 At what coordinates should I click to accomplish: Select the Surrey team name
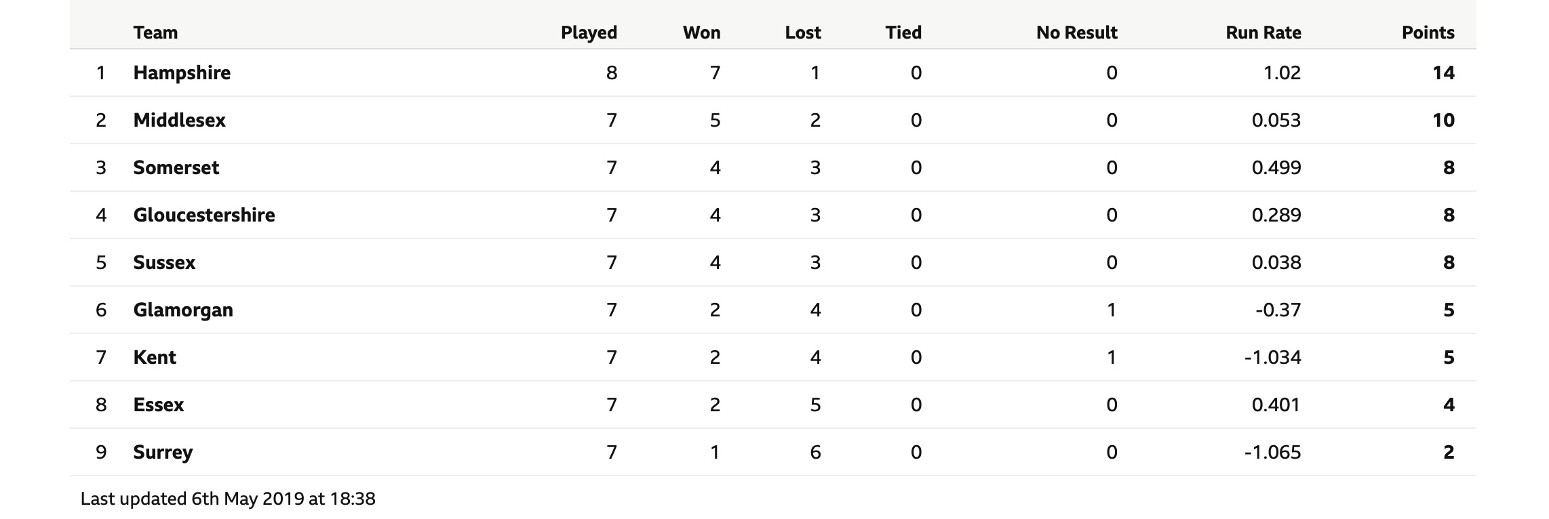163,453
